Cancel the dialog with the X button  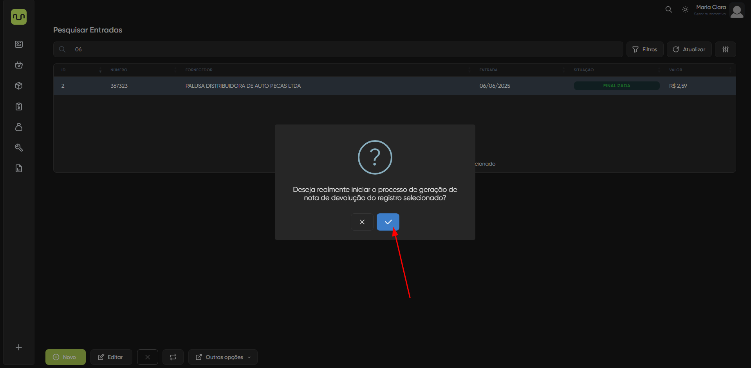(362, 222)
